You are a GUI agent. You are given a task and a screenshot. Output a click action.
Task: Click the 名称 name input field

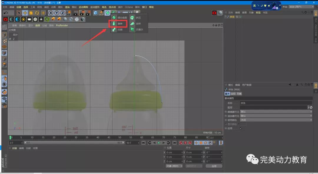[x=276, y=103]
